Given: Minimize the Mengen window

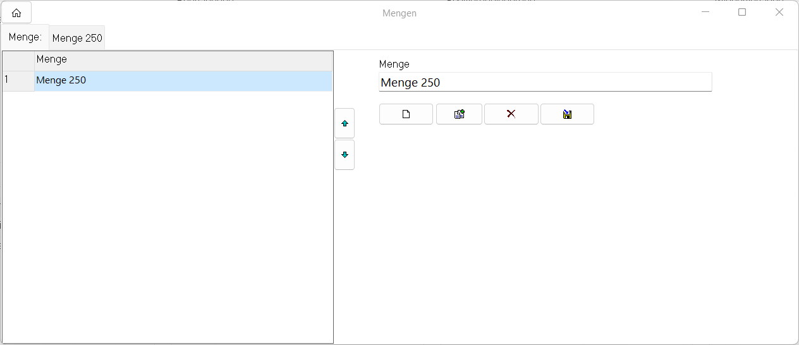Looking at the screenshot, I should click(705, 13).
